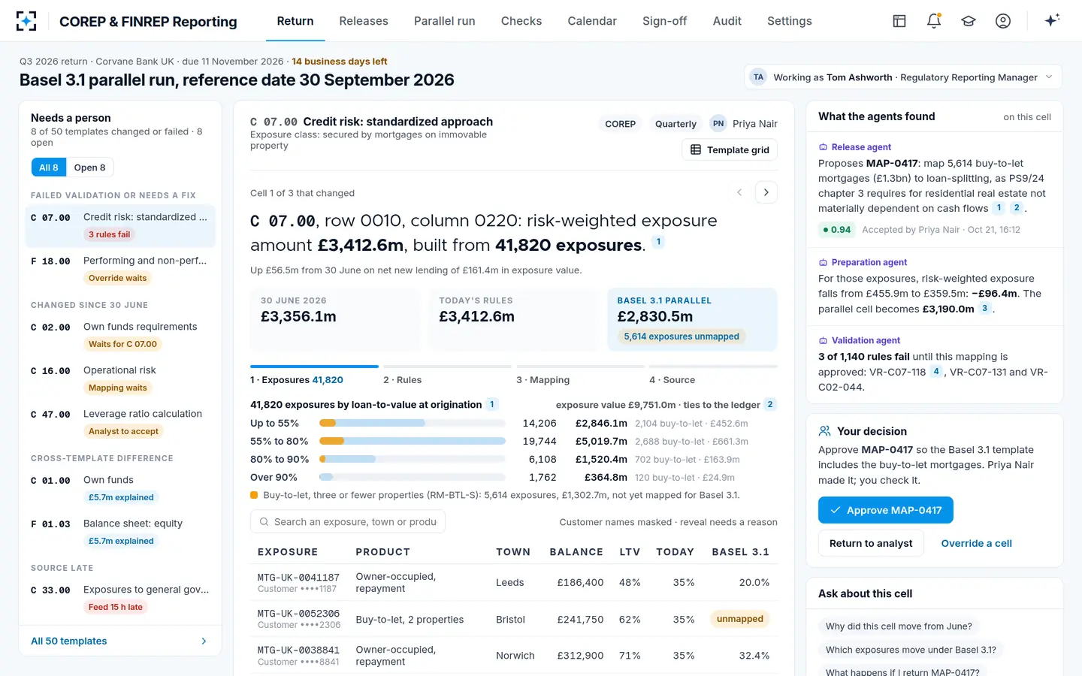The width and height of the screenshot is (1082, 676).
Task: Open exposure row MTG-UK-0052306
Action: pos(514,619)
